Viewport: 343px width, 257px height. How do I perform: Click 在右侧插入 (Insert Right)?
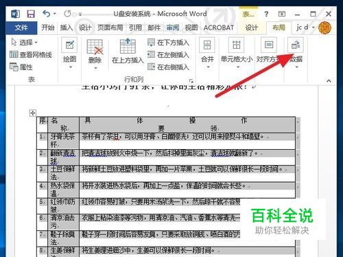(x=168, y=67)
